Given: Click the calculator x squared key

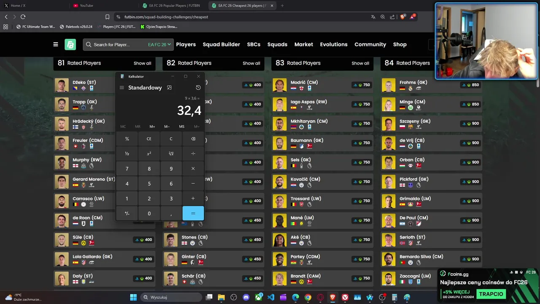Looking at the screenshot, I should pos(149,154).
